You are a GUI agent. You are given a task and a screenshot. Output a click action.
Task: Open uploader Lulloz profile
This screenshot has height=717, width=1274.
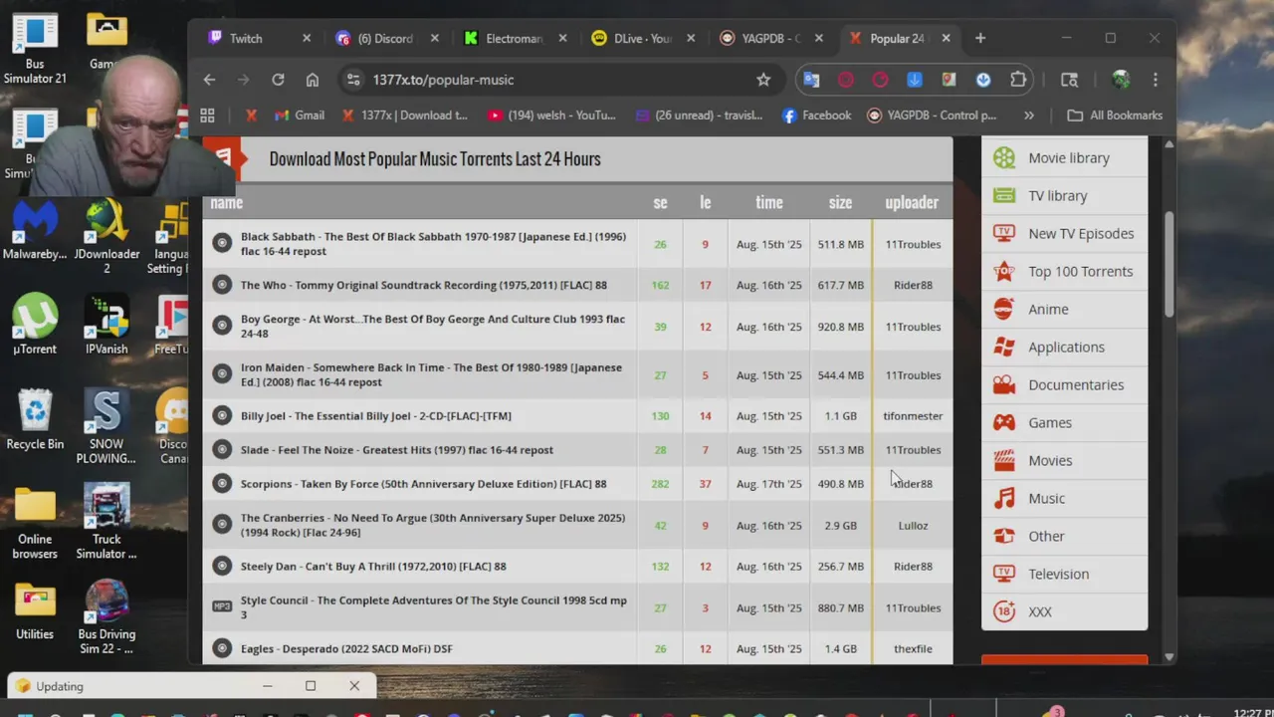[913, 526]
